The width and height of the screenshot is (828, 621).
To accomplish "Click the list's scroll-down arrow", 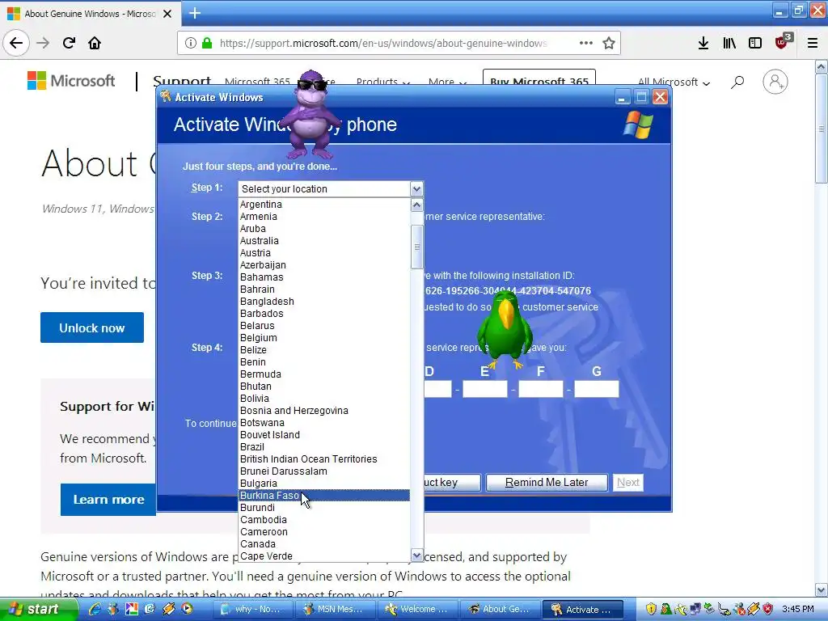I will pyautogui.click(x=416, y=556).
